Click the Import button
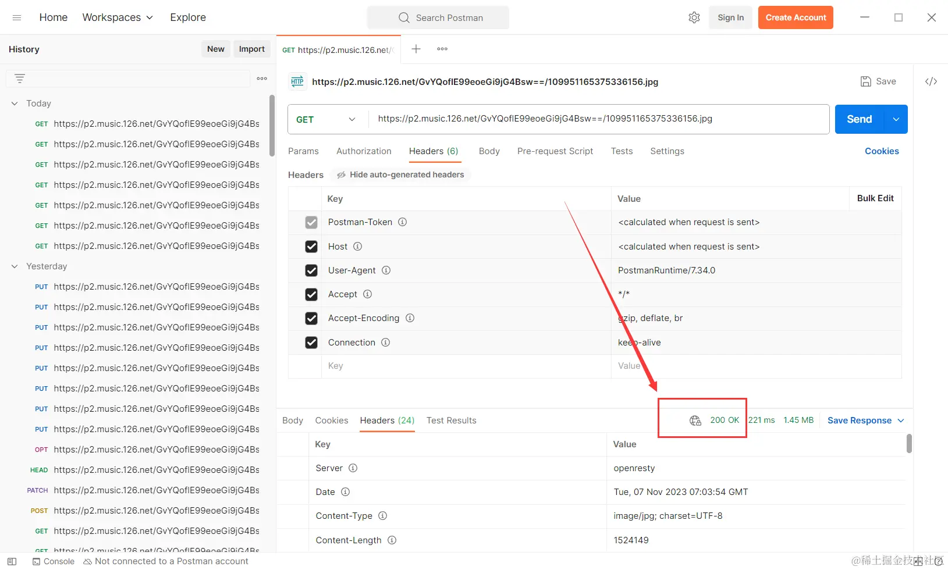The height and width of the screenshot is (570, 948). pos(252,49)
